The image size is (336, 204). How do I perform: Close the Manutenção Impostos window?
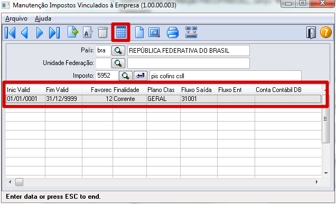pos(322,3)
